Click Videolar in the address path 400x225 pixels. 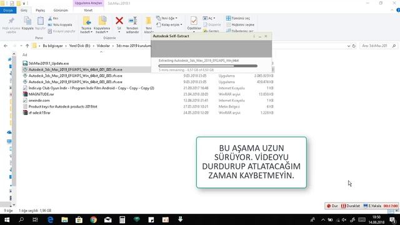coord(103,46)
